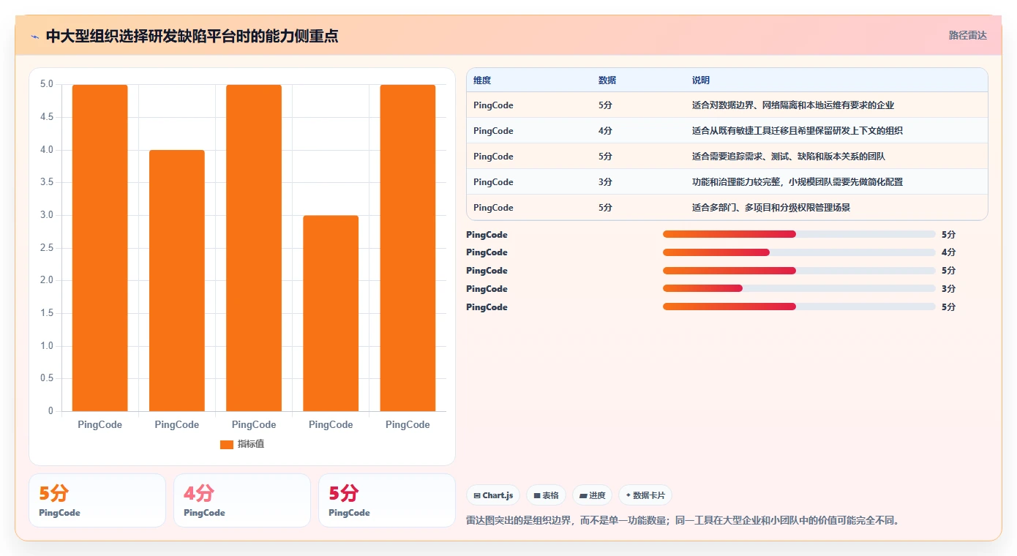Click the footer note starting 雷达图突出的是组织边界

pyautogui.click(x=683, y=521)
